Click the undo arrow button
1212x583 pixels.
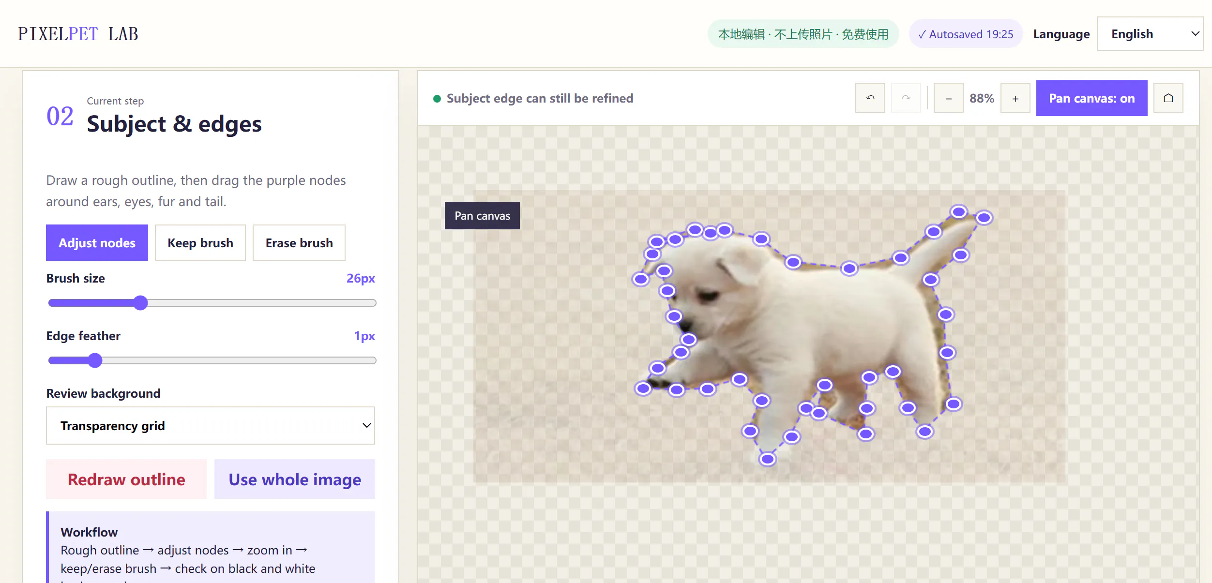coord(870,98)
